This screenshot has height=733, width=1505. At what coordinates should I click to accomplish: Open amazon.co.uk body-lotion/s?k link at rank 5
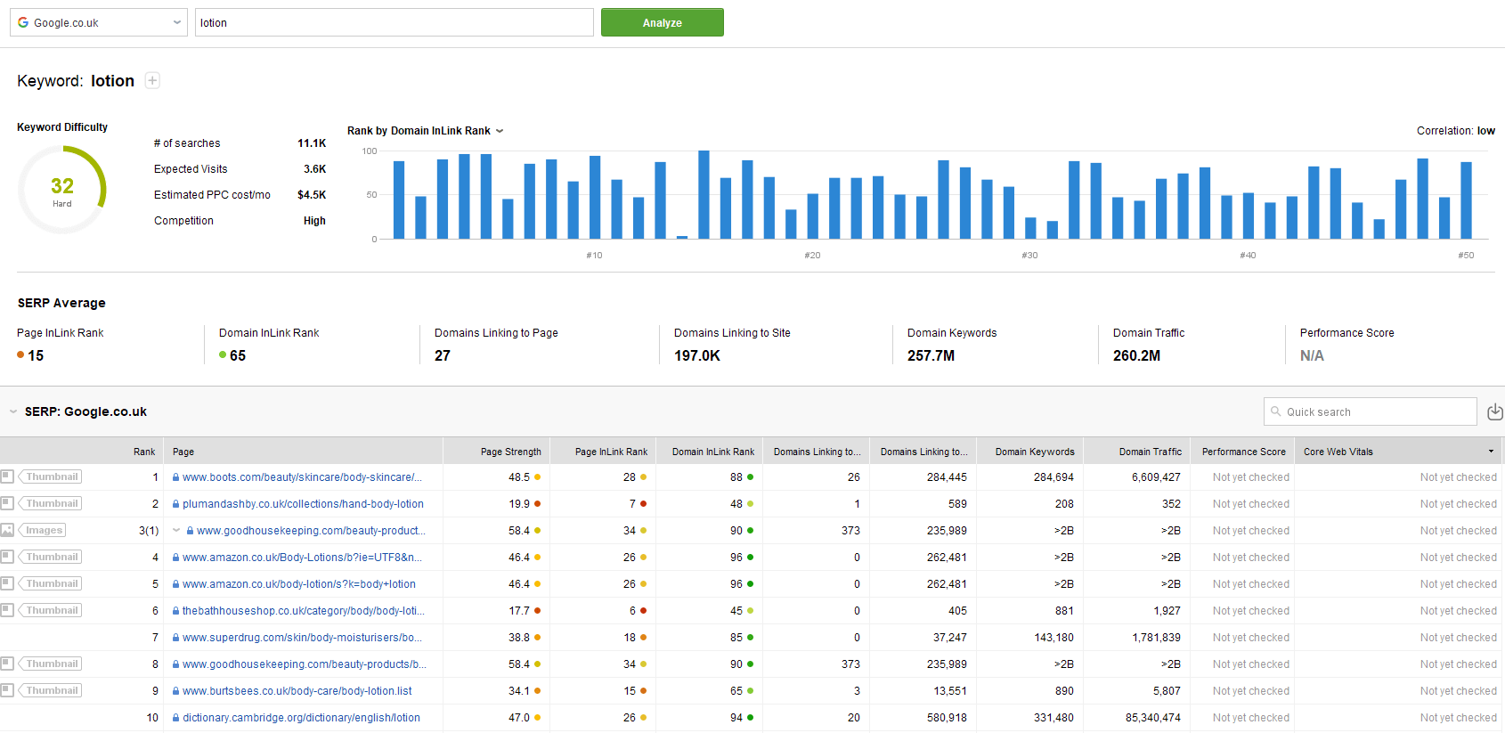(x=299, y=584)
